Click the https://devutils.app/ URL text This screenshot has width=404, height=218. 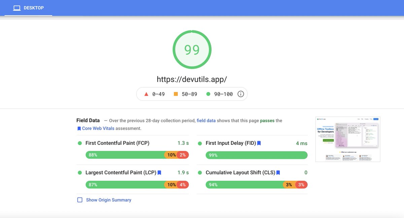(x=192, y=79)
